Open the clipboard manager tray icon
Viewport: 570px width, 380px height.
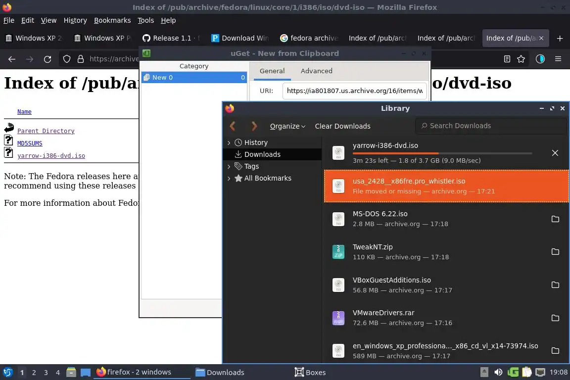pos(527,372)
